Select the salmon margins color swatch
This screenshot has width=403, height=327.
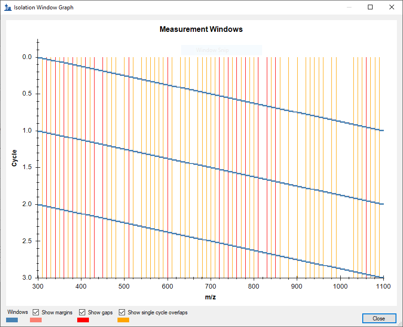pos(36,320)
